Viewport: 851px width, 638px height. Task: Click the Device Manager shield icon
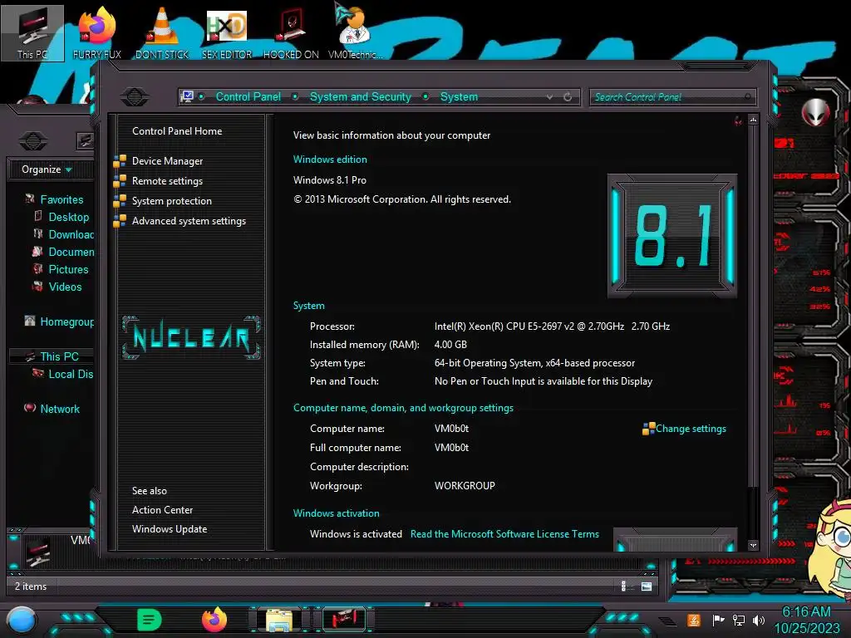[x=120, y=161]
